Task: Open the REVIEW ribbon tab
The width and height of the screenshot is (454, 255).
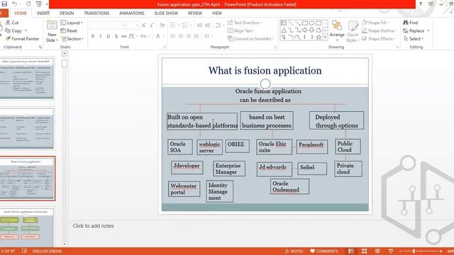Action: coord(195,13)
